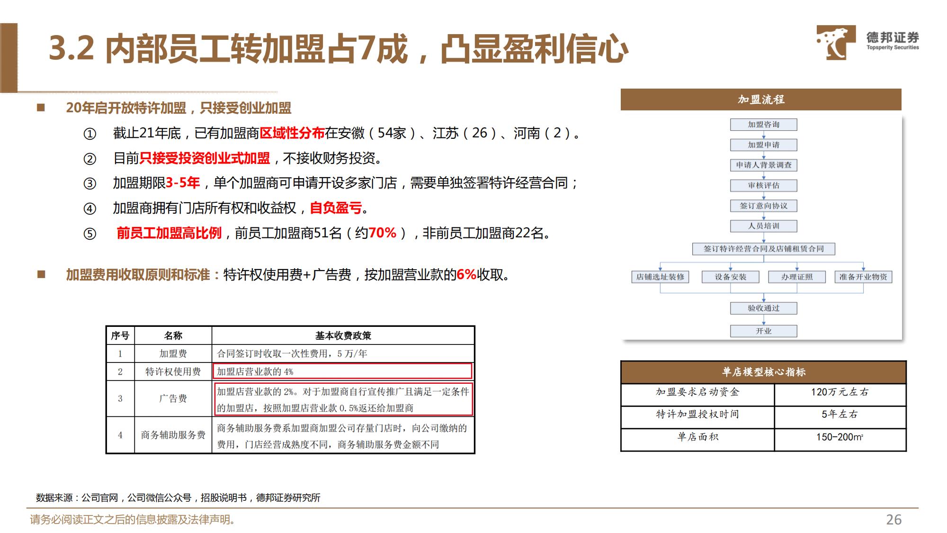The height and width of the screenshot is (533, 947).
Task: Select the 店铺选址装修 box
Action: coord(660,277)
